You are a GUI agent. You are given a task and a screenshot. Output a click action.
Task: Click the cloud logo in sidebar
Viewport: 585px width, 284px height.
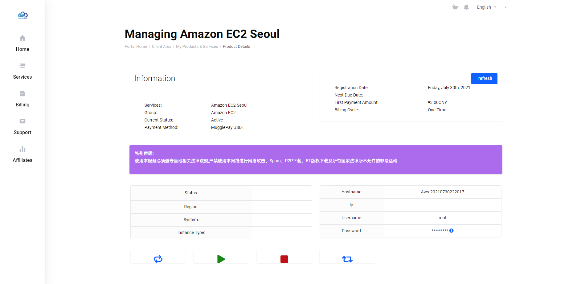pos(23,15)
